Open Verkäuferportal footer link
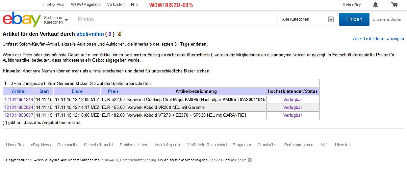The height and width of the screenshot is (179, 407). pos(167,145)
